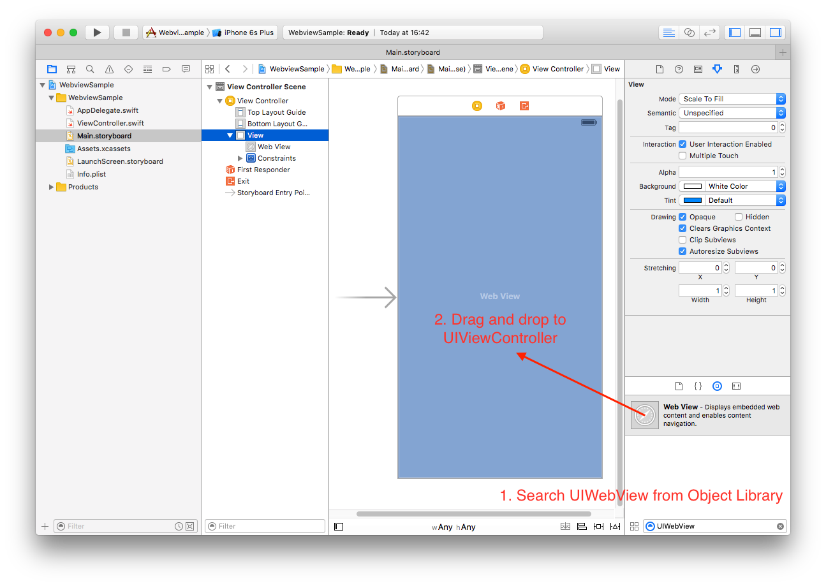Toggle Autoresize Subviews checkbox

click(x=682, y=251)
